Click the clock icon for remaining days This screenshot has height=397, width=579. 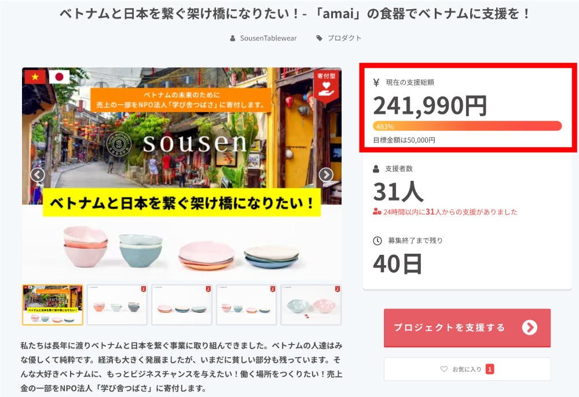click(378, 240)
